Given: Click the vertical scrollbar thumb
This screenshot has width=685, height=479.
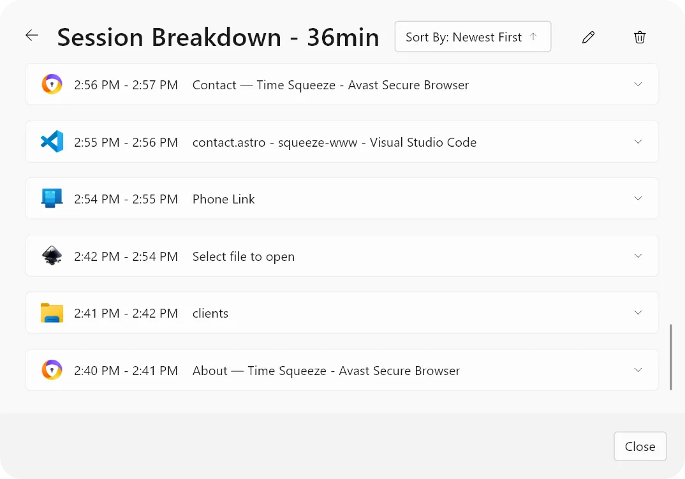Looking at the screenshot, I should tap(670, 357).
